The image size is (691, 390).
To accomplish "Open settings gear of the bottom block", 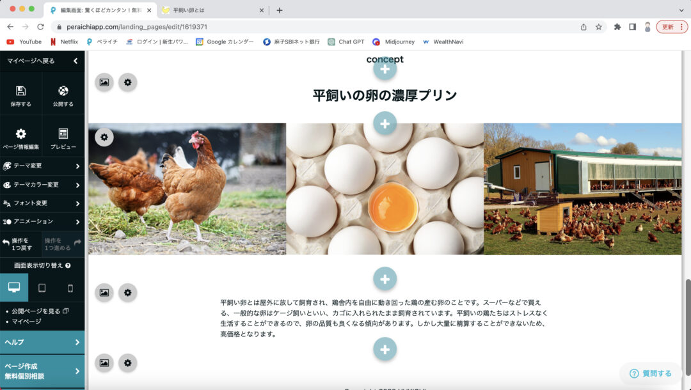I will tap(128, 363).
